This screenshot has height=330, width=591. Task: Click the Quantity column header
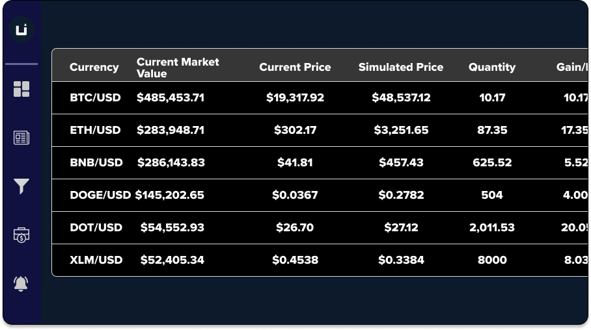(x=491, y=67)
